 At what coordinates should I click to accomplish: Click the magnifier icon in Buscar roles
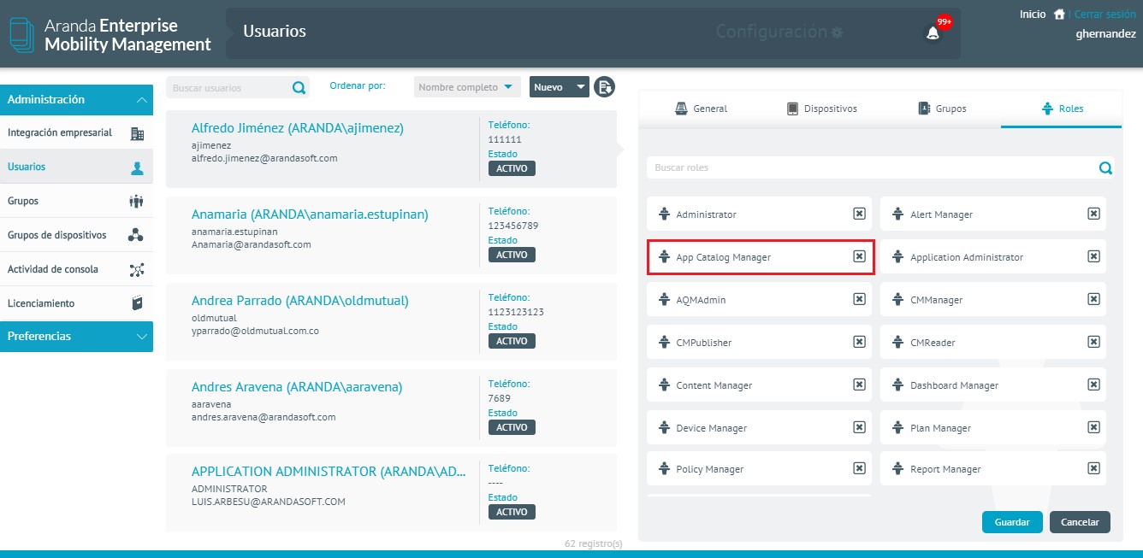tap(1105, 167)
